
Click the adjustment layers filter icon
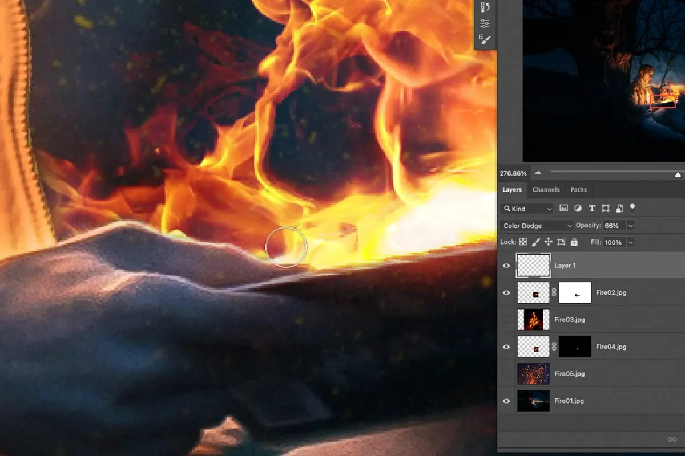click(x=578, y=208)
